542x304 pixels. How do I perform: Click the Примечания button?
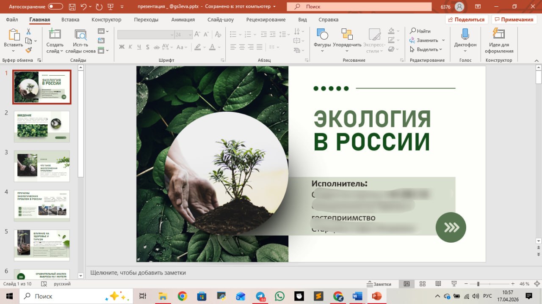[514, 19]
